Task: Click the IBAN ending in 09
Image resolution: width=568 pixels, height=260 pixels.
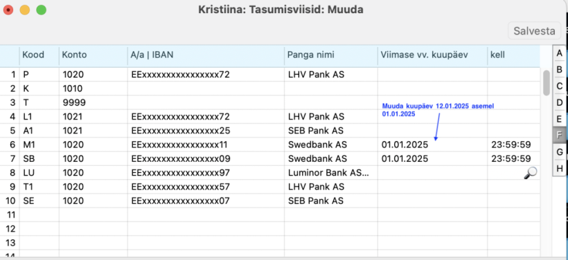Action: (180, 159)
